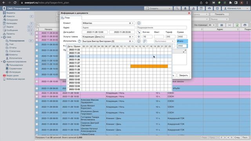Check the row for Ильяшенко Денис

(x=37, y=113)
